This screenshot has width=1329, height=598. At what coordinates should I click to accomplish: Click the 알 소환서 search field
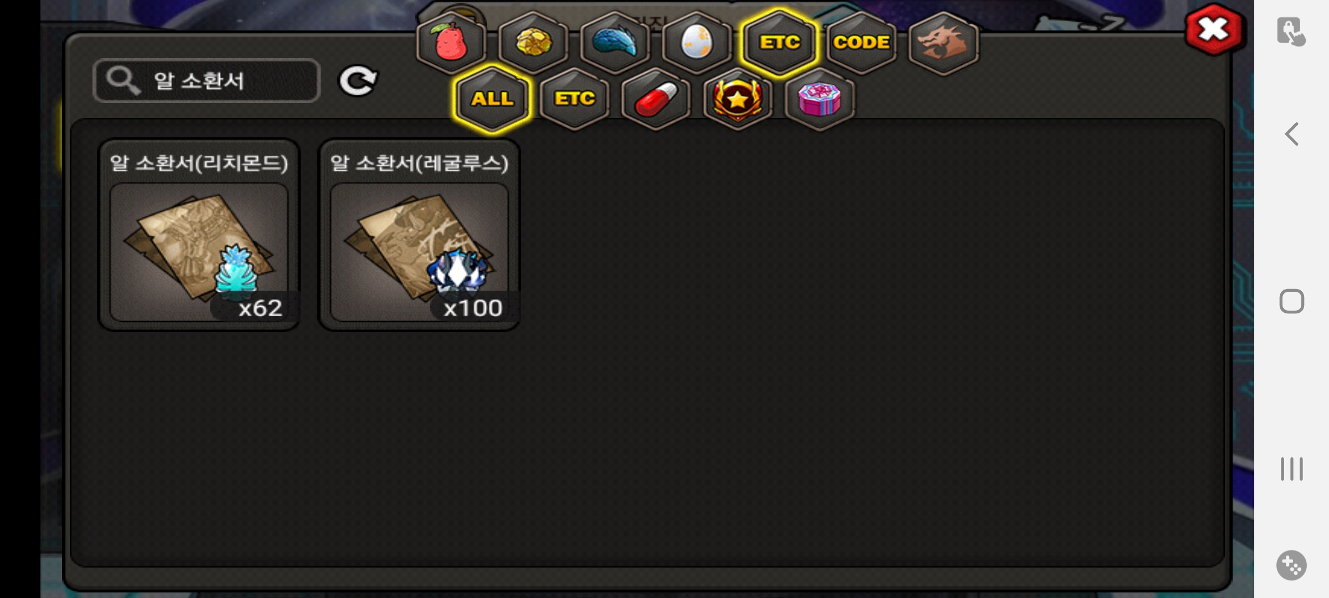(x=207, y=81)
